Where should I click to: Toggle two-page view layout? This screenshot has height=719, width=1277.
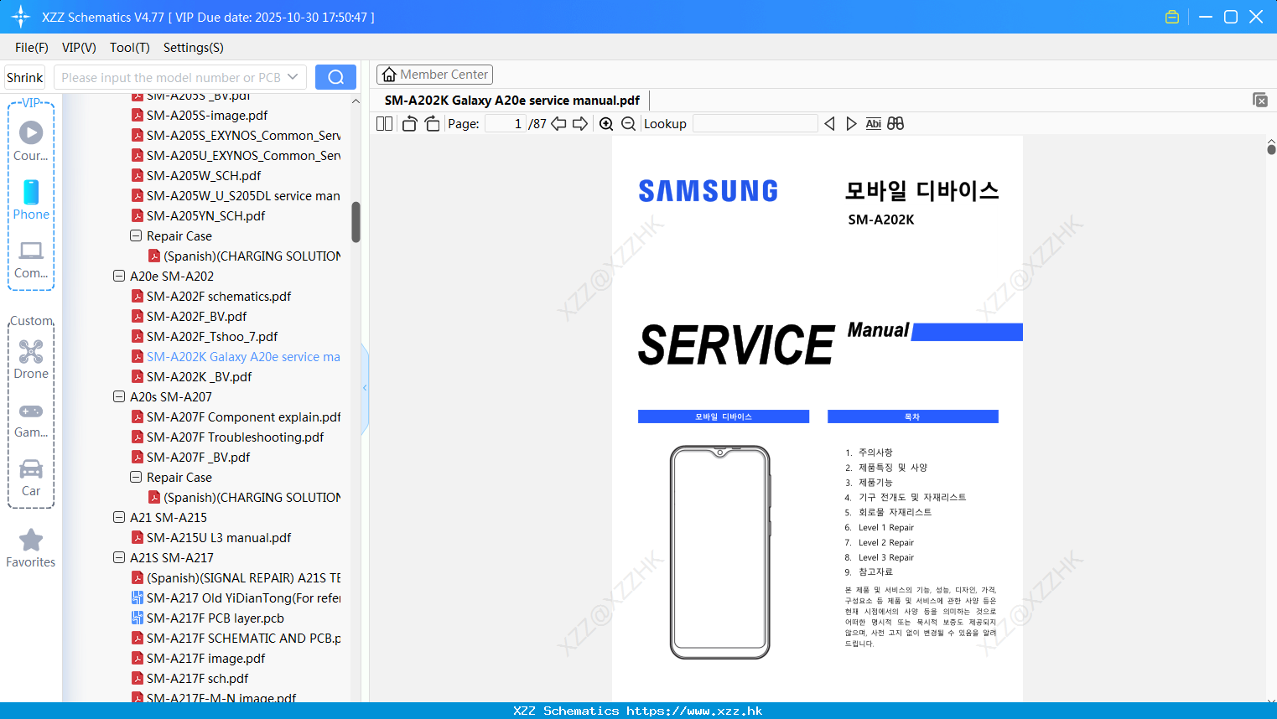coord(385,124)
